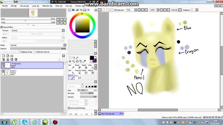Select the Edit tool
Image resolution: width=223 pixels, height=125 pixels.
click(x=71, y=72)
